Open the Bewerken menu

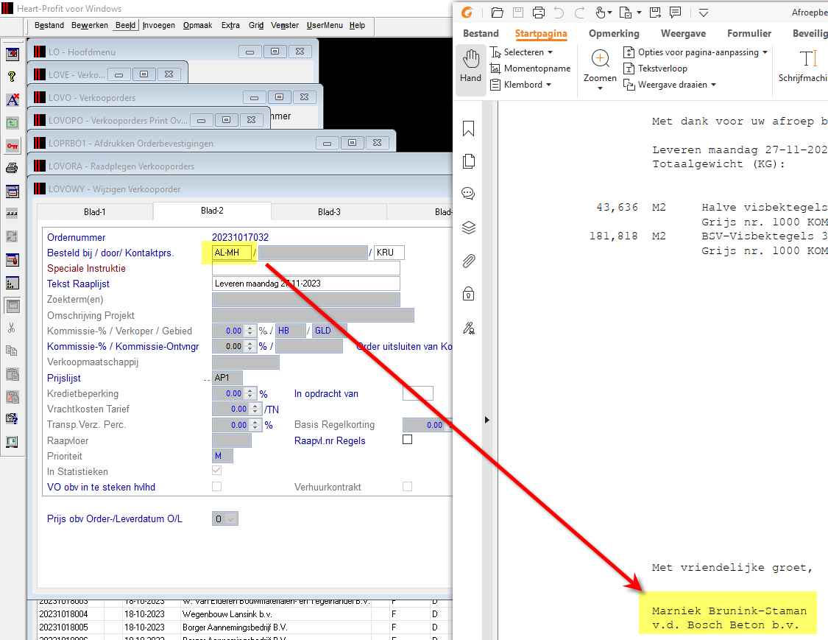[90, 25]
